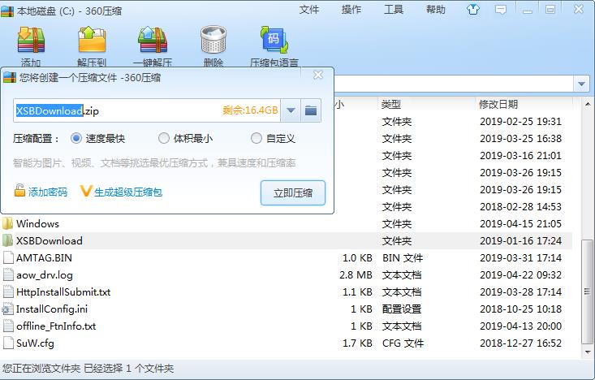Click the 立即压缩 button
595x380 pixels.
(x=293, y=193)
